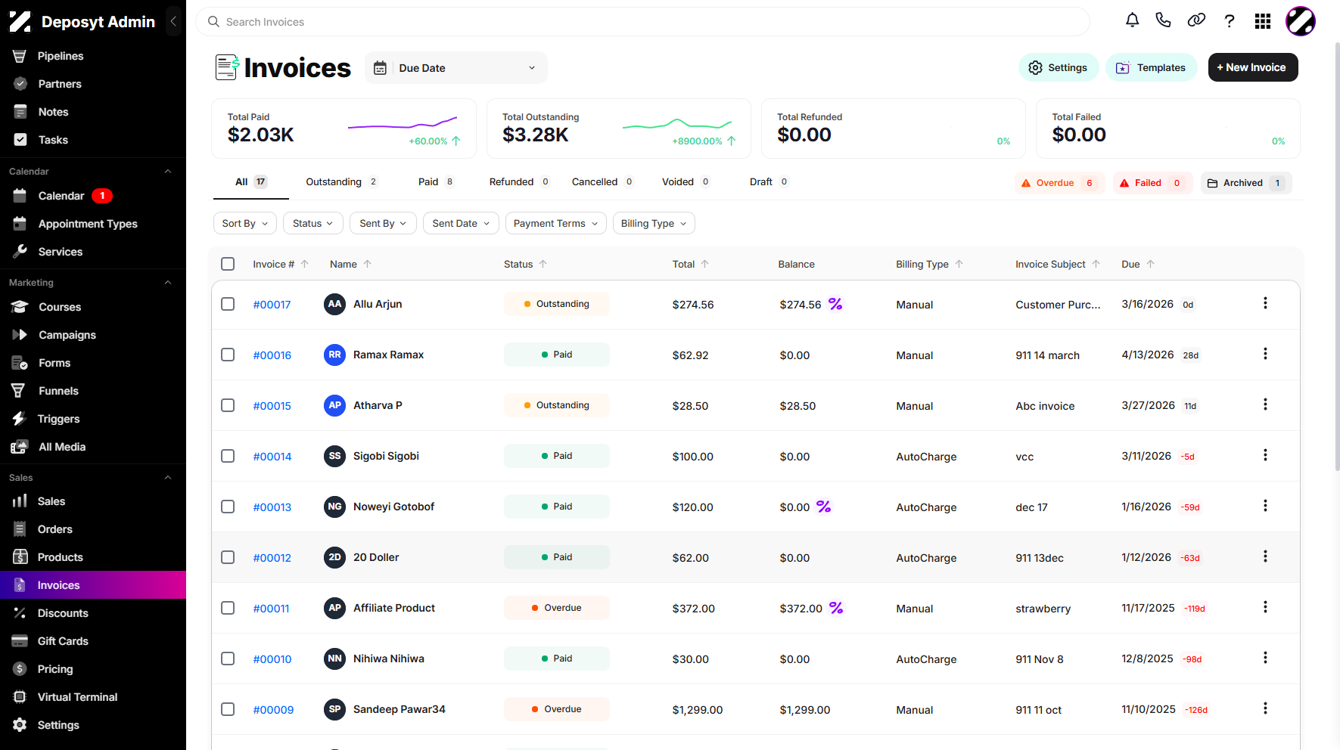
Task: Tick the checkbox for invoice #00013
Action: pos(228,507)
